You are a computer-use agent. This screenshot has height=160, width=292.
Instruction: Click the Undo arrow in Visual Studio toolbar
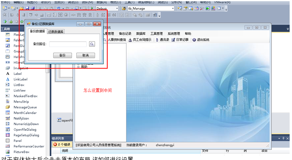(59, 8)
